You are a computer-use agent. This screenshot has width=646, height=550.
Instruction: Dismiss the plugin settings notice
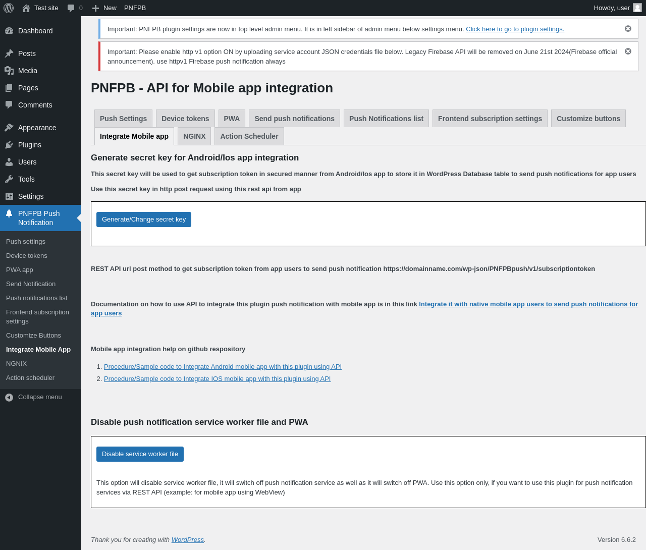[628, 29]
